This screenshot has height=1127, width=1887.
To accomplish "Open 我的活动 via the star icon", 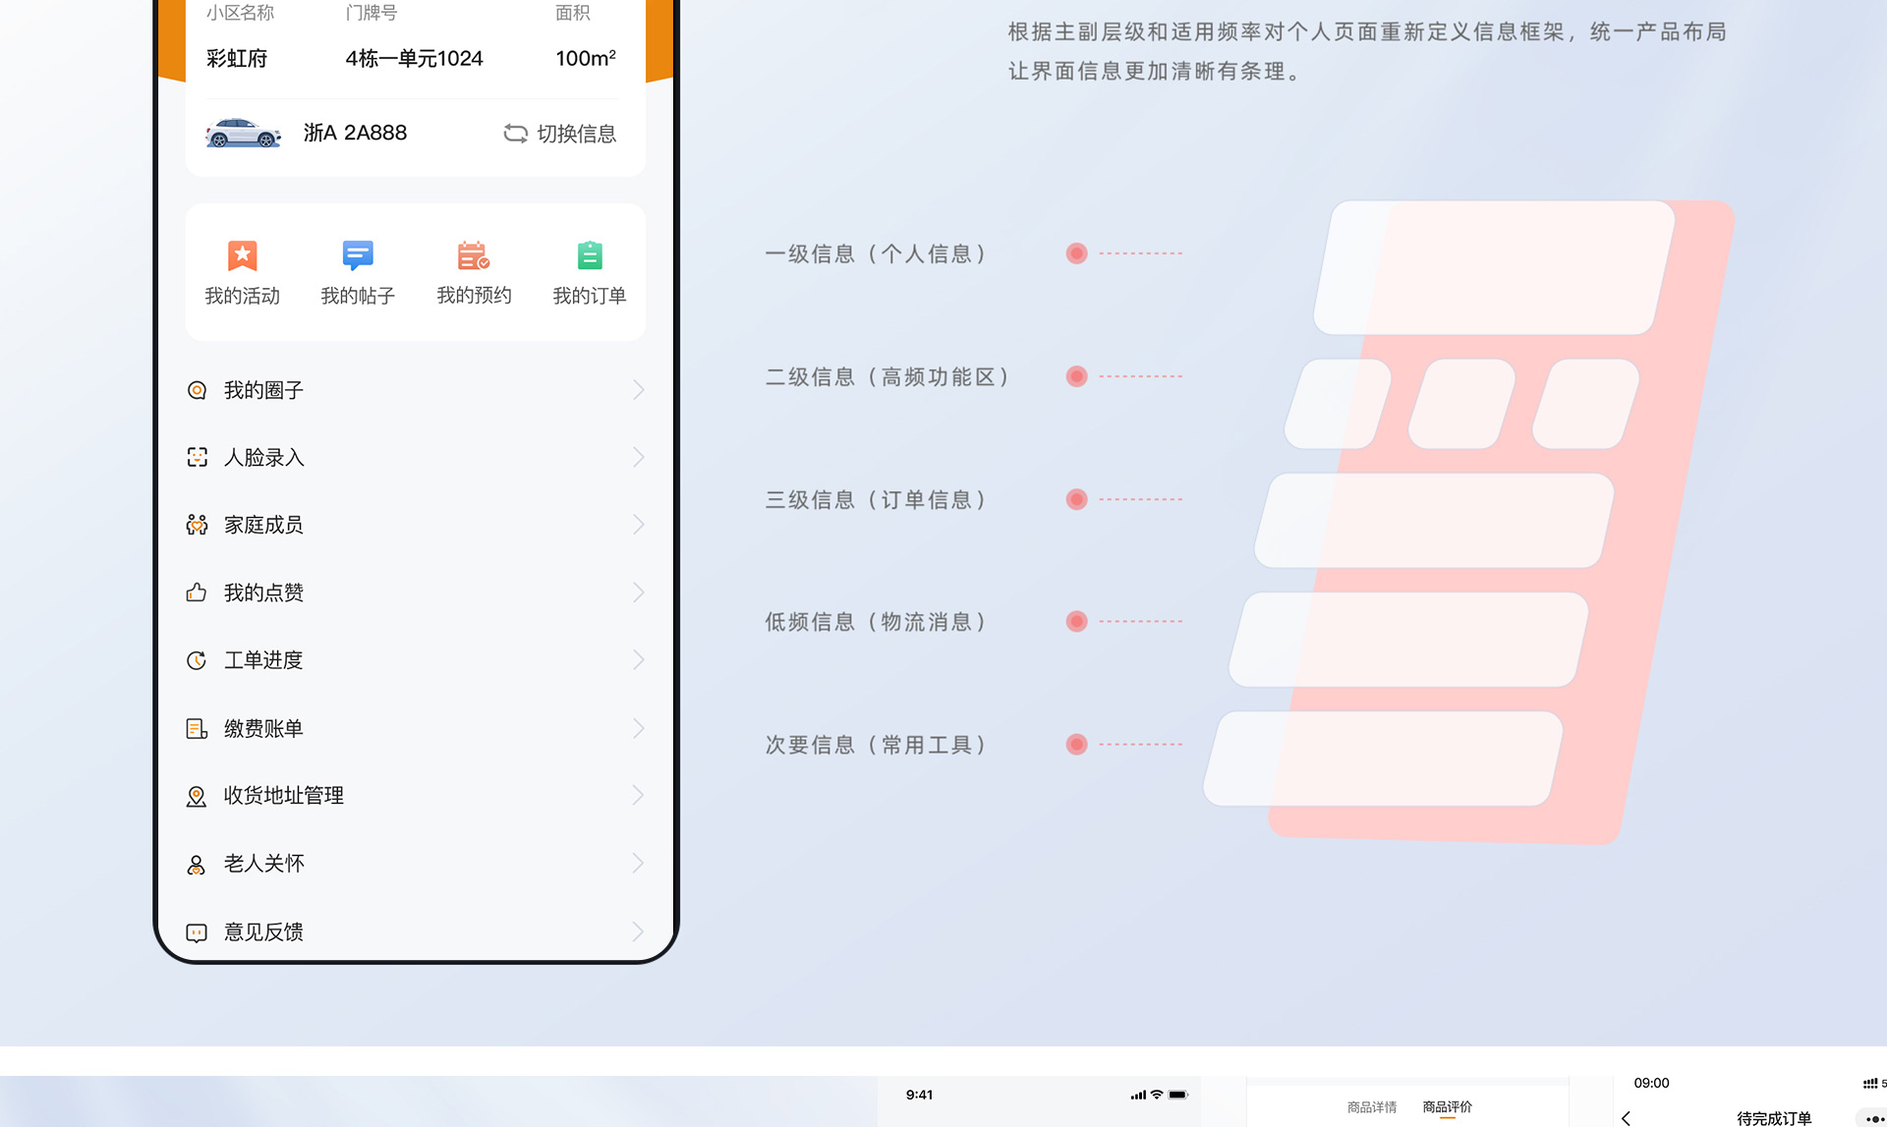I will coord(242,255).
